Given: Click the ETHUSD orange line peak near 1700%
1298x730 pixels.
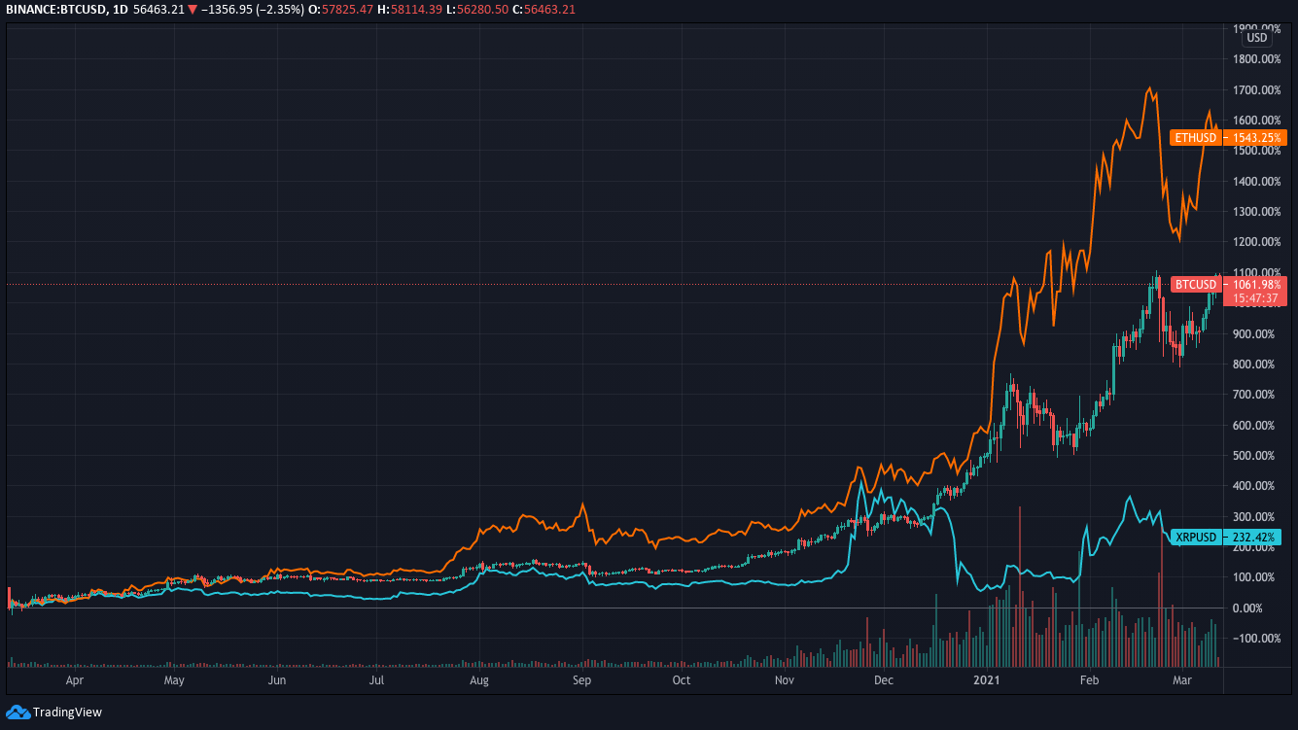Looking at the screenshot, I should click(1150, 89).
